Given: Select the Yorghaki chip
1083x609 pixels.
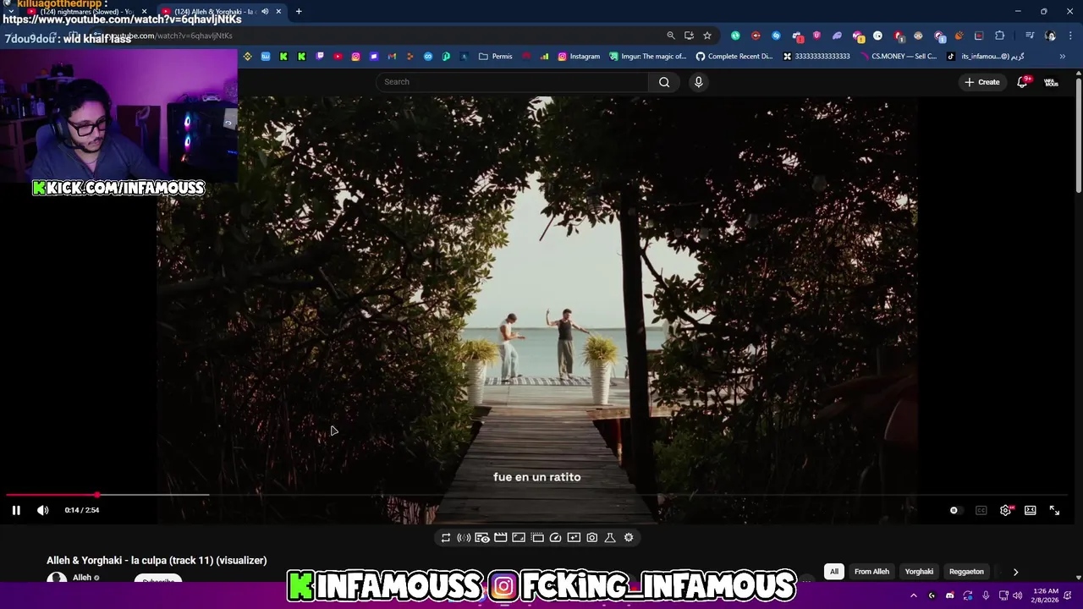Looking at the screenshot, I should (919, 572).
